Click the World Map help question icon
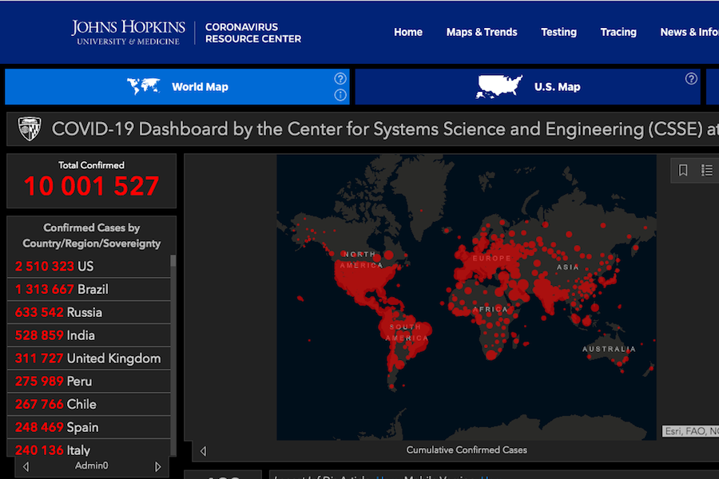The width and height of the screenshot is (719, 479). (340, 78)
